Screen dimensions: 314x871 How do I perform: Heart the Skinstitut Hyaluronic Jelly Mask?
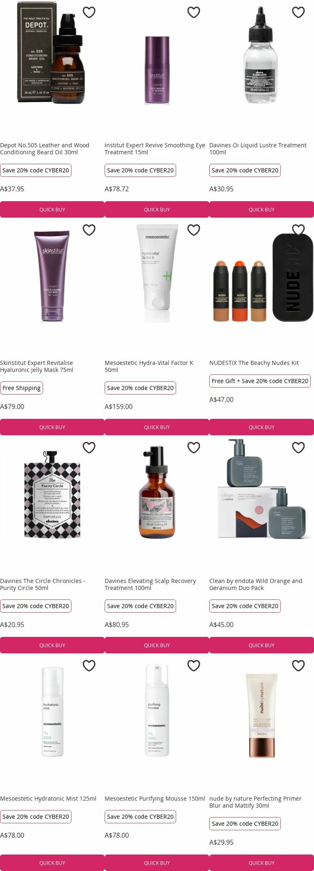pos(89,230)
